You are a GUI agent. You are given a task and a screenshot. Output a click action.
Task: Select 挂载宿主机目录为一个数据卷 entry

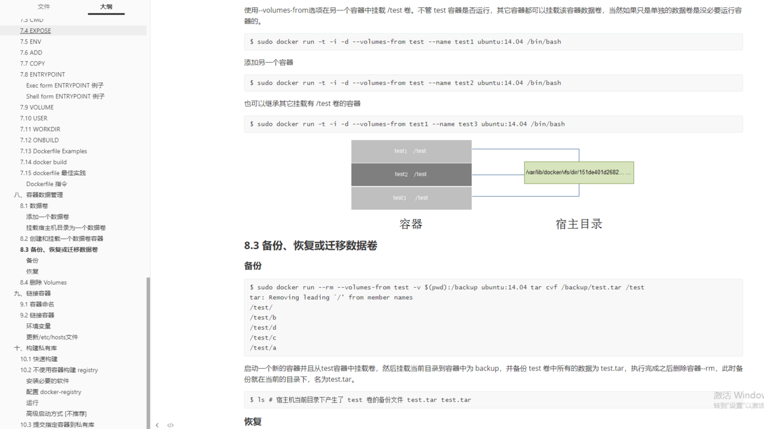[66, 228]
